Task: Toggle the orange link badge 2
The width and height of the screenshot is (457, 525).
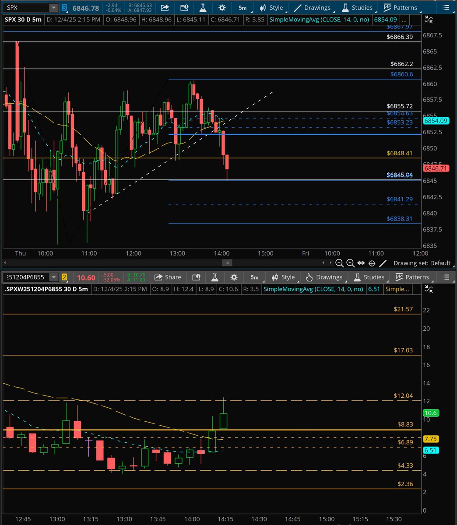Action: (x=64, y=277)
